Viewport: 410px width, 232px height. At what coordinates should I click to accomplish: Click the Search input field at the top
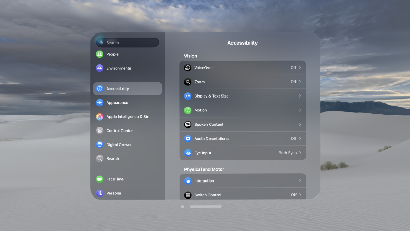[x=128, y=43]
